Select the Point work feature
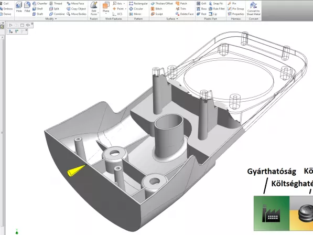The image size is (313, 235). (118, 9)
